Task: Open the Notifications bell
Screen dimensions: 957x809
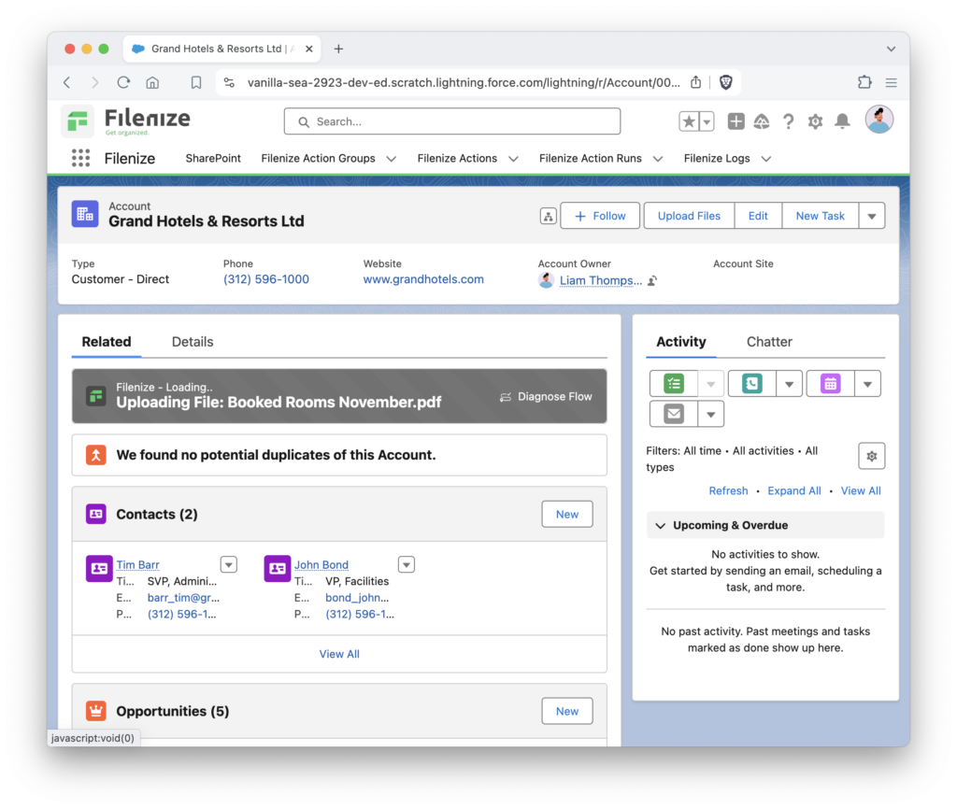Action: (x=842, y=121)
